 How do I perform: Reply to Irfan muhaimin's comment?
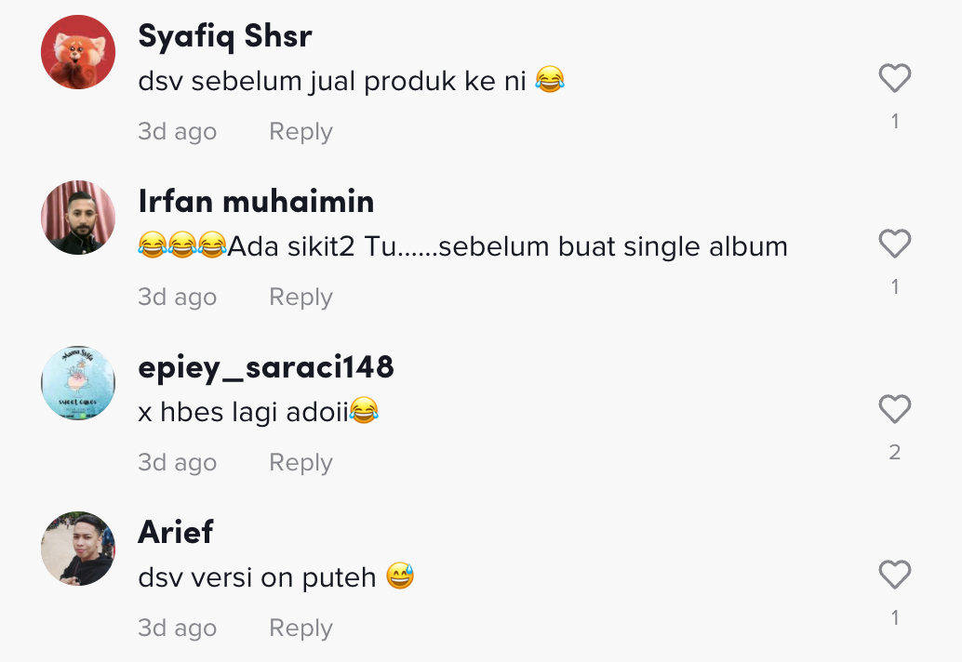point(301,298)
